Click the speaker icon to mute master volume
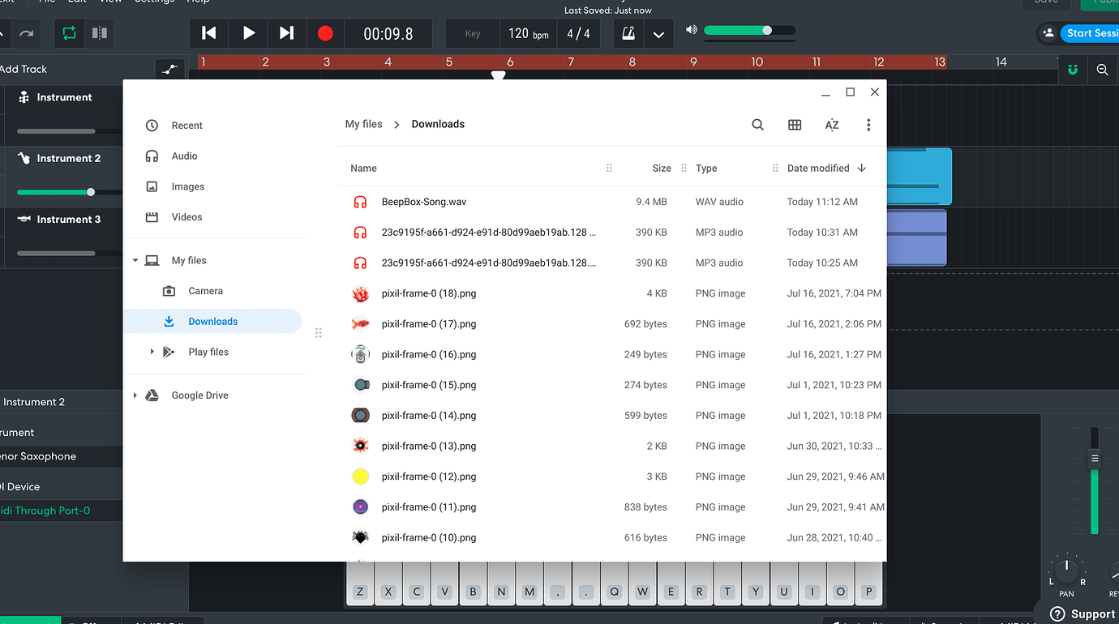1119x624 pixels. [x=692, y=31]
